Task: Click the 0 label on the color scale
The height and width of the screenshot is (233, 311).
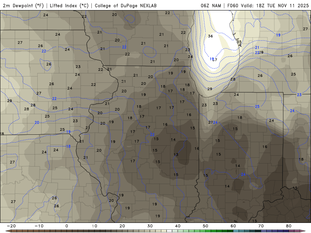Action: [66, 226]
